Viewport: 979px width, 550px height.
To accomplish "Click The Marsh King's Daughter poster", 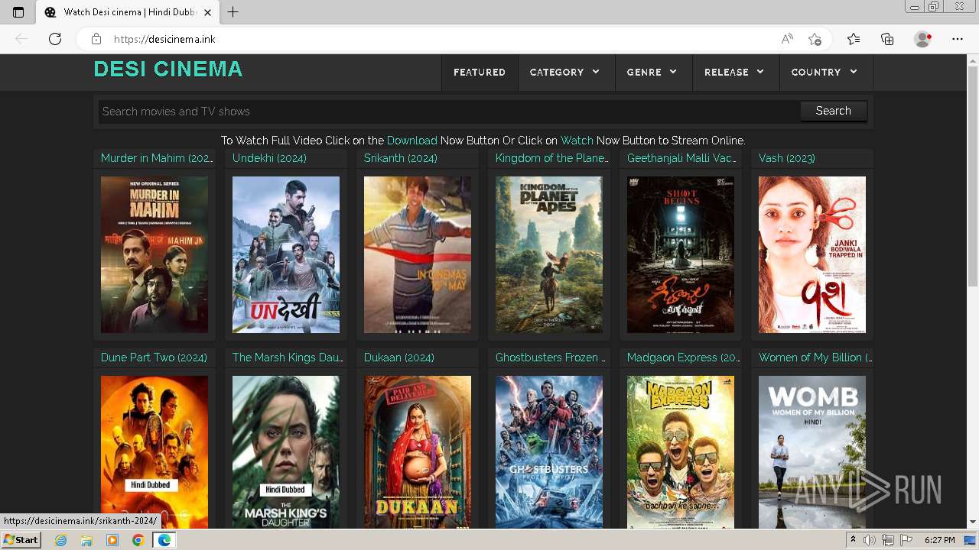I will 286,451.
